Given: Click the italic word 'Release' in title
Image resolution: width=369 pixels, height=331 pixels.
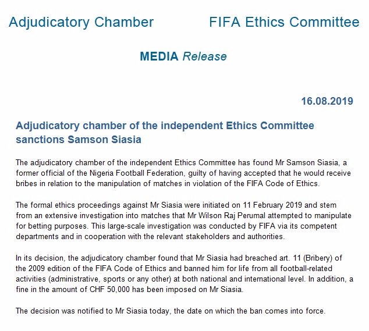Looking at the screenshot, I should [204, 56].
